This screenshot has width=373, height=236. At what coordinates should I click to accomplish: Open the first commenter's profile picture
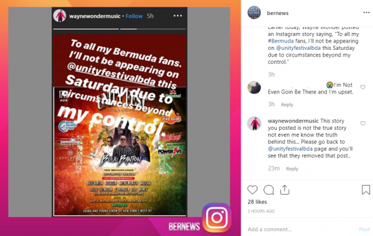(254, 87)
